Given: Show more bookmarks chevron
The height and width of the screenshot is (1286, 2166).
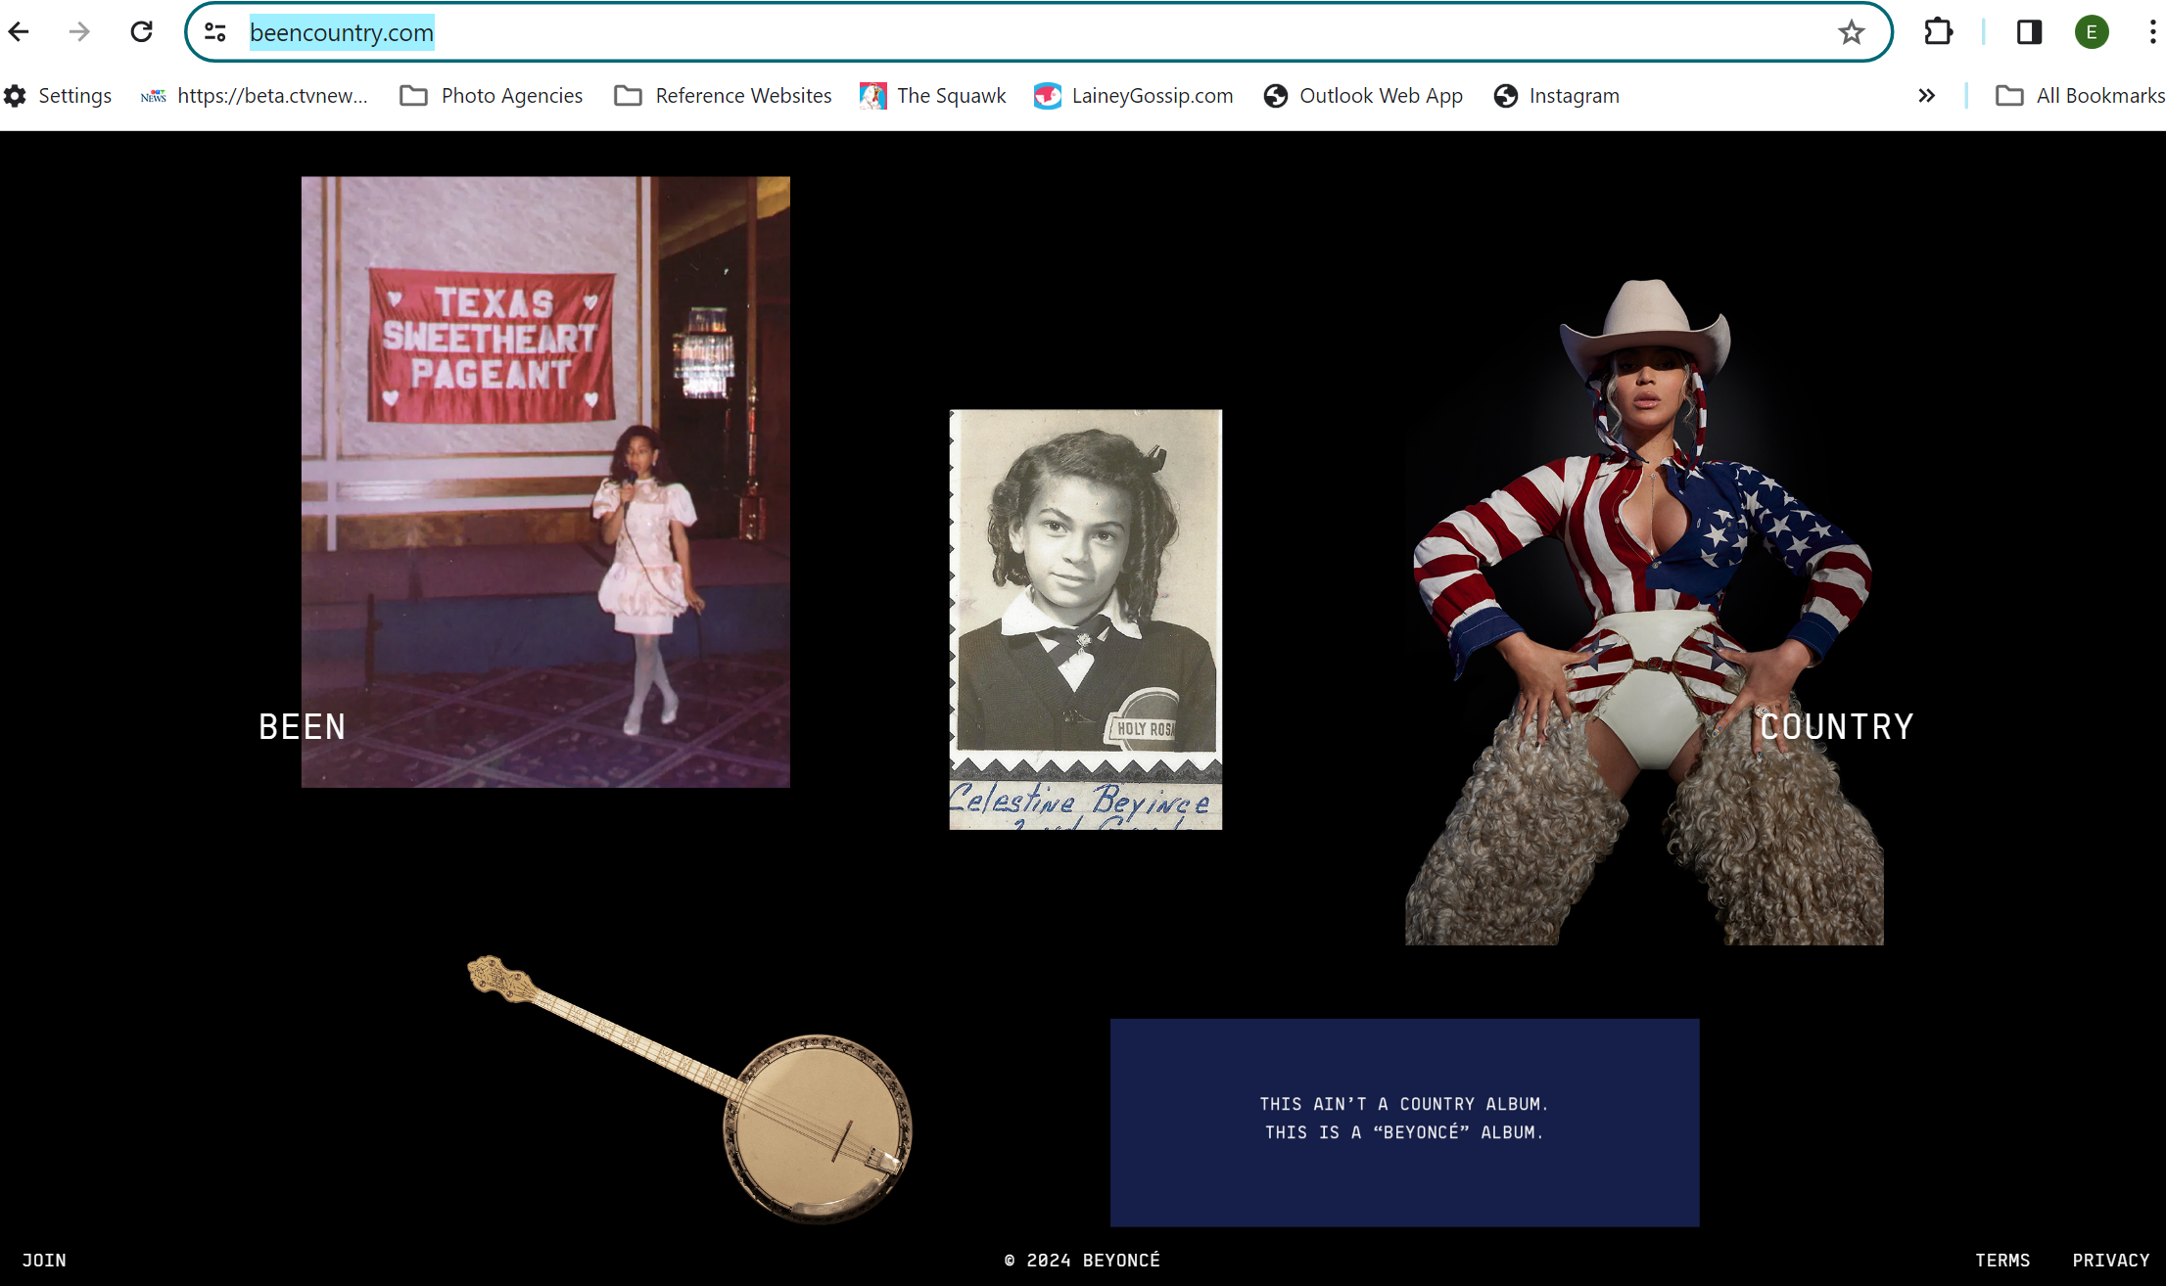Looking at the screenshot, I should coord(1926,96).
